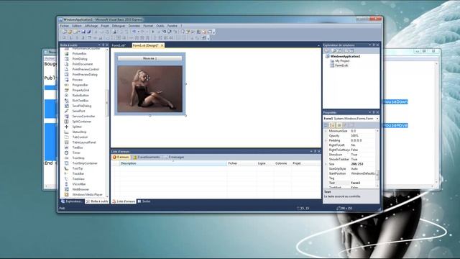Viewport: 460px width, 259px height.
Task: Select Windows Media Player in the toolbox
Action: [x=87, y=195]
